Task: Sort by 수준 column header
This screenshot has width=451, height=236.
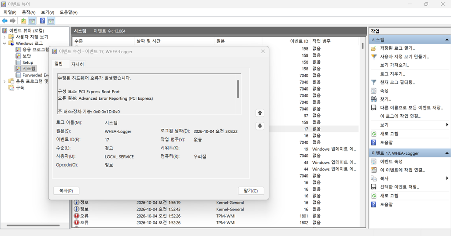Action: pyautogui.click(x=104, y=41)
